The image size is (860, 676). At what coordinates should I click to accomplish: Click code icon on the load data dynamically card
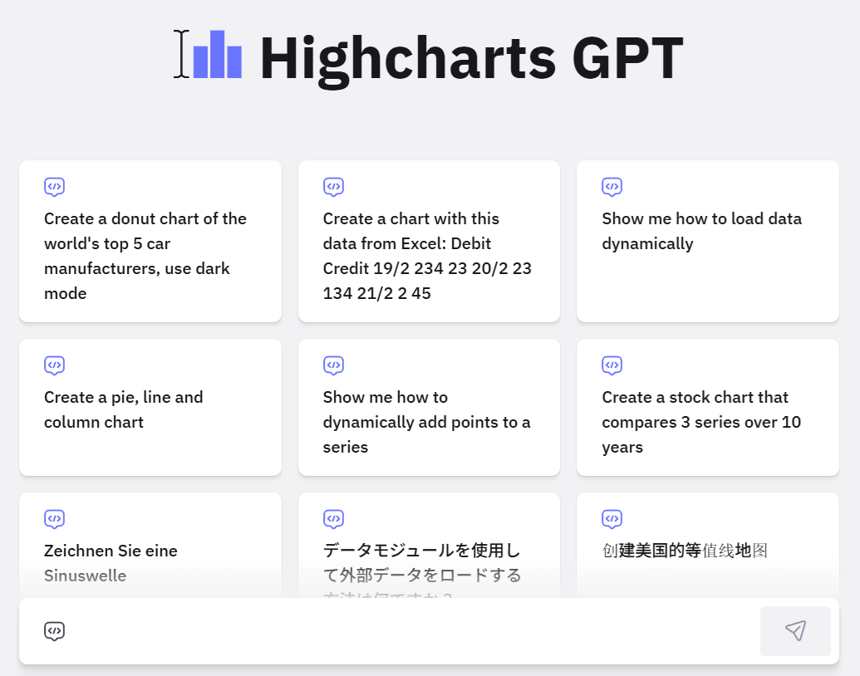point(612,187)
